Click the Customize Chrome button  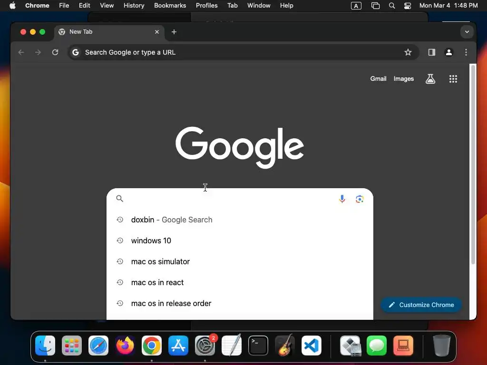tap(421, 305)
